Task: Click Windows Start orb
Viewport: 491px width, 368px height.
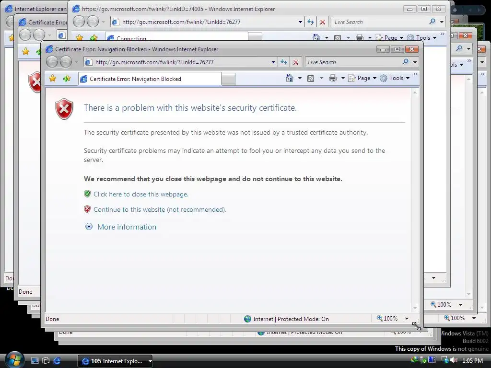Action: coord(14,360)
